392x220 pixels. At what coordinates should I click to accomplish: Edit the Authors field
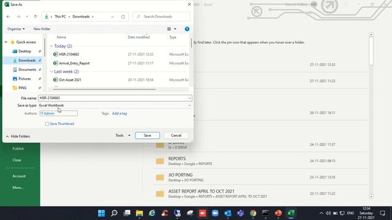(59, 114)
